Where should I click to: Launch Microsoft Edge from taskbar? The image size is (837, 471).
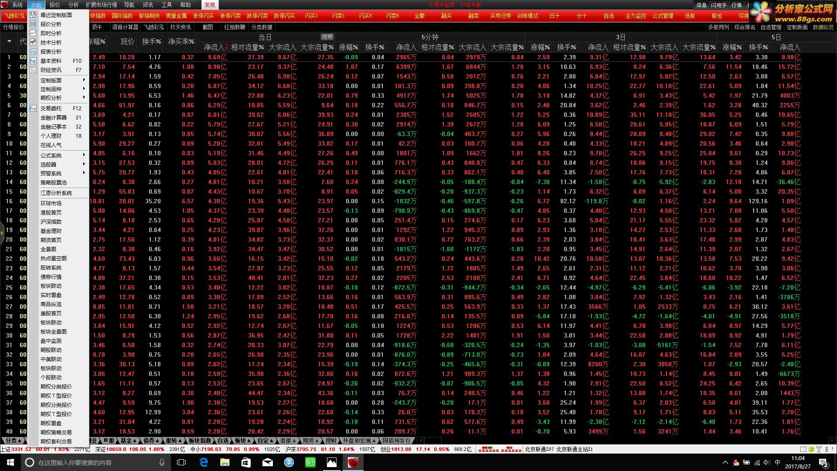pos(204,462)
